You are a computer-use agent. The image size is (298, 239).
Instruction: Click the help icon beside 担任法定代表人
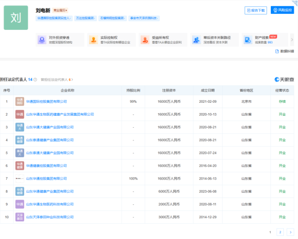pos(35,80)
